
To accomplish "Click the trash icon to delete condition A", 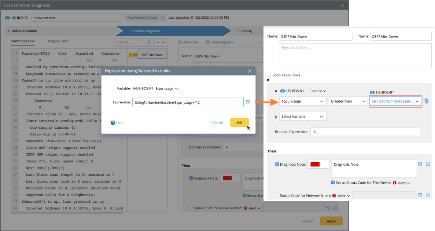I will (x=426, y=101).
